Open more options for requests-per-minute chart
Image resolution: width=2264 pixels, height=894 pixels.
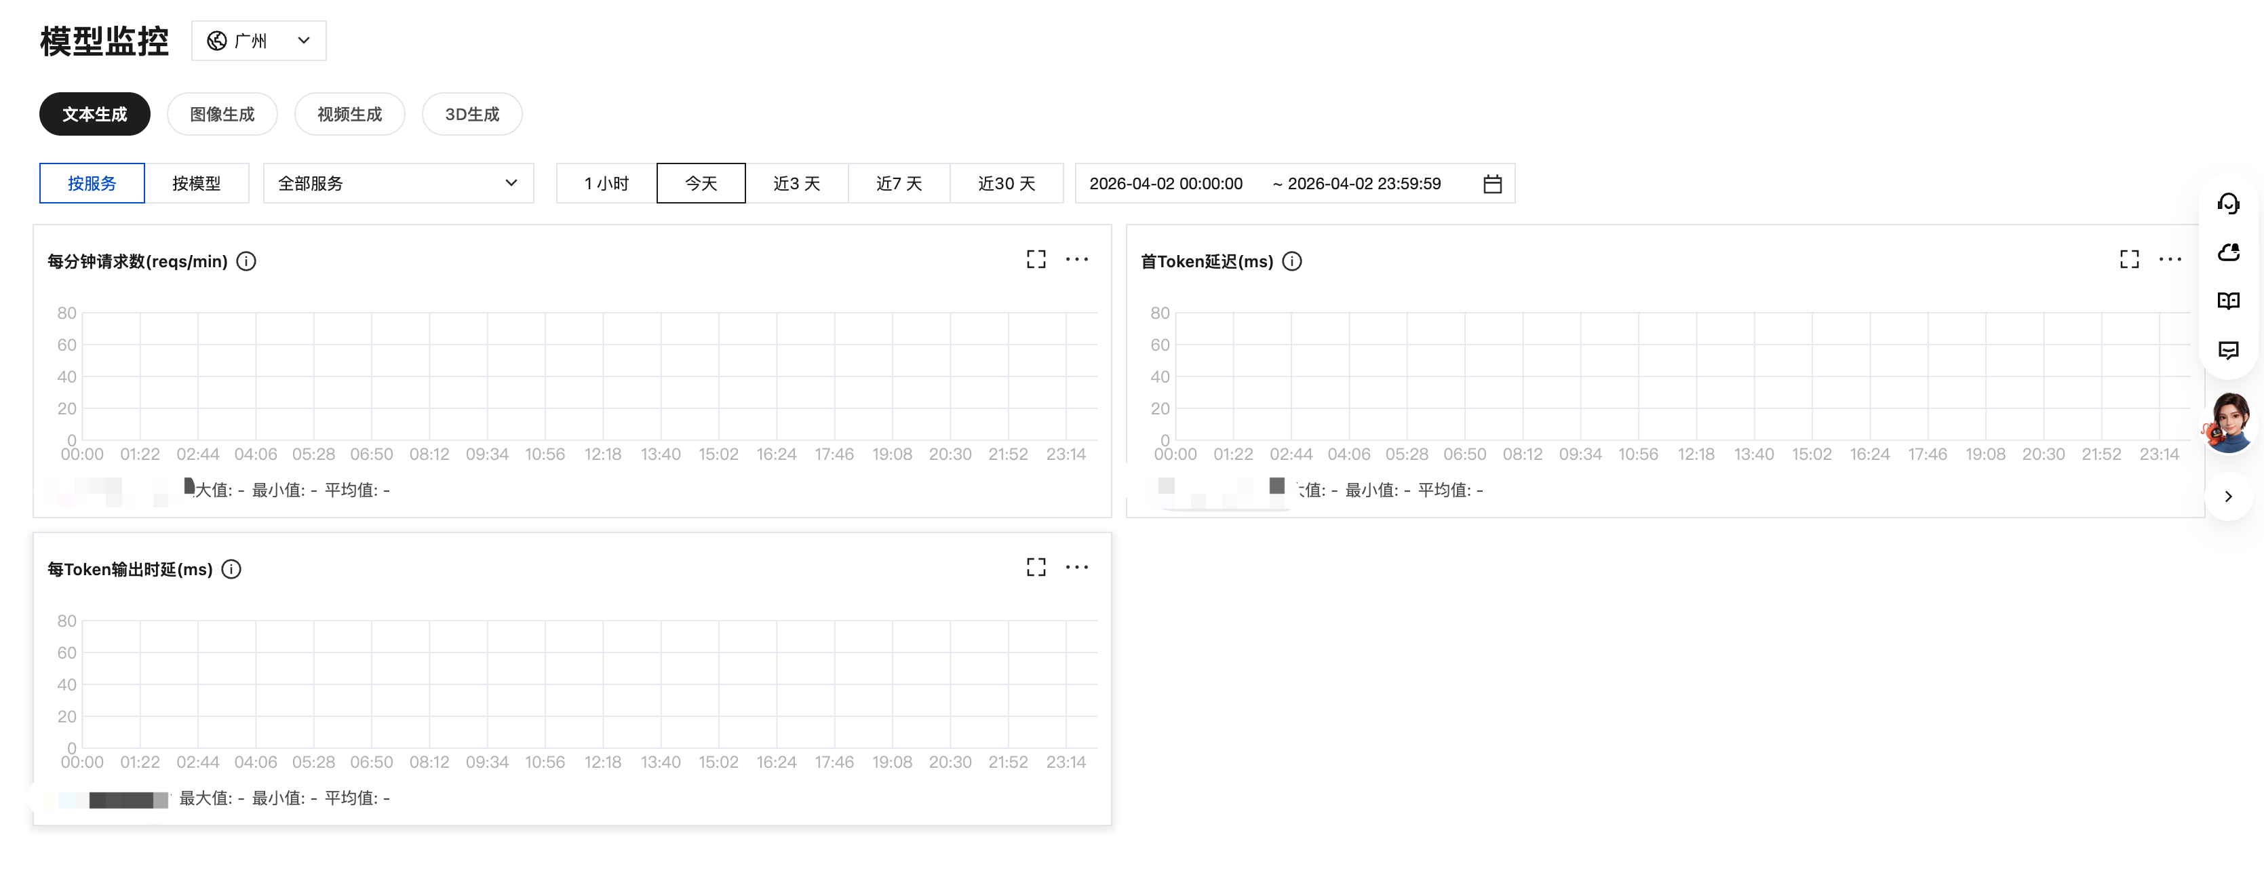click(x=1076, y=259)
